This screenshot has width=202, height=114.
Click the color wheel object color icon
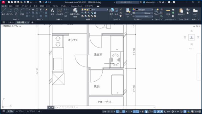pyautogui.click(x=134, y=9)
